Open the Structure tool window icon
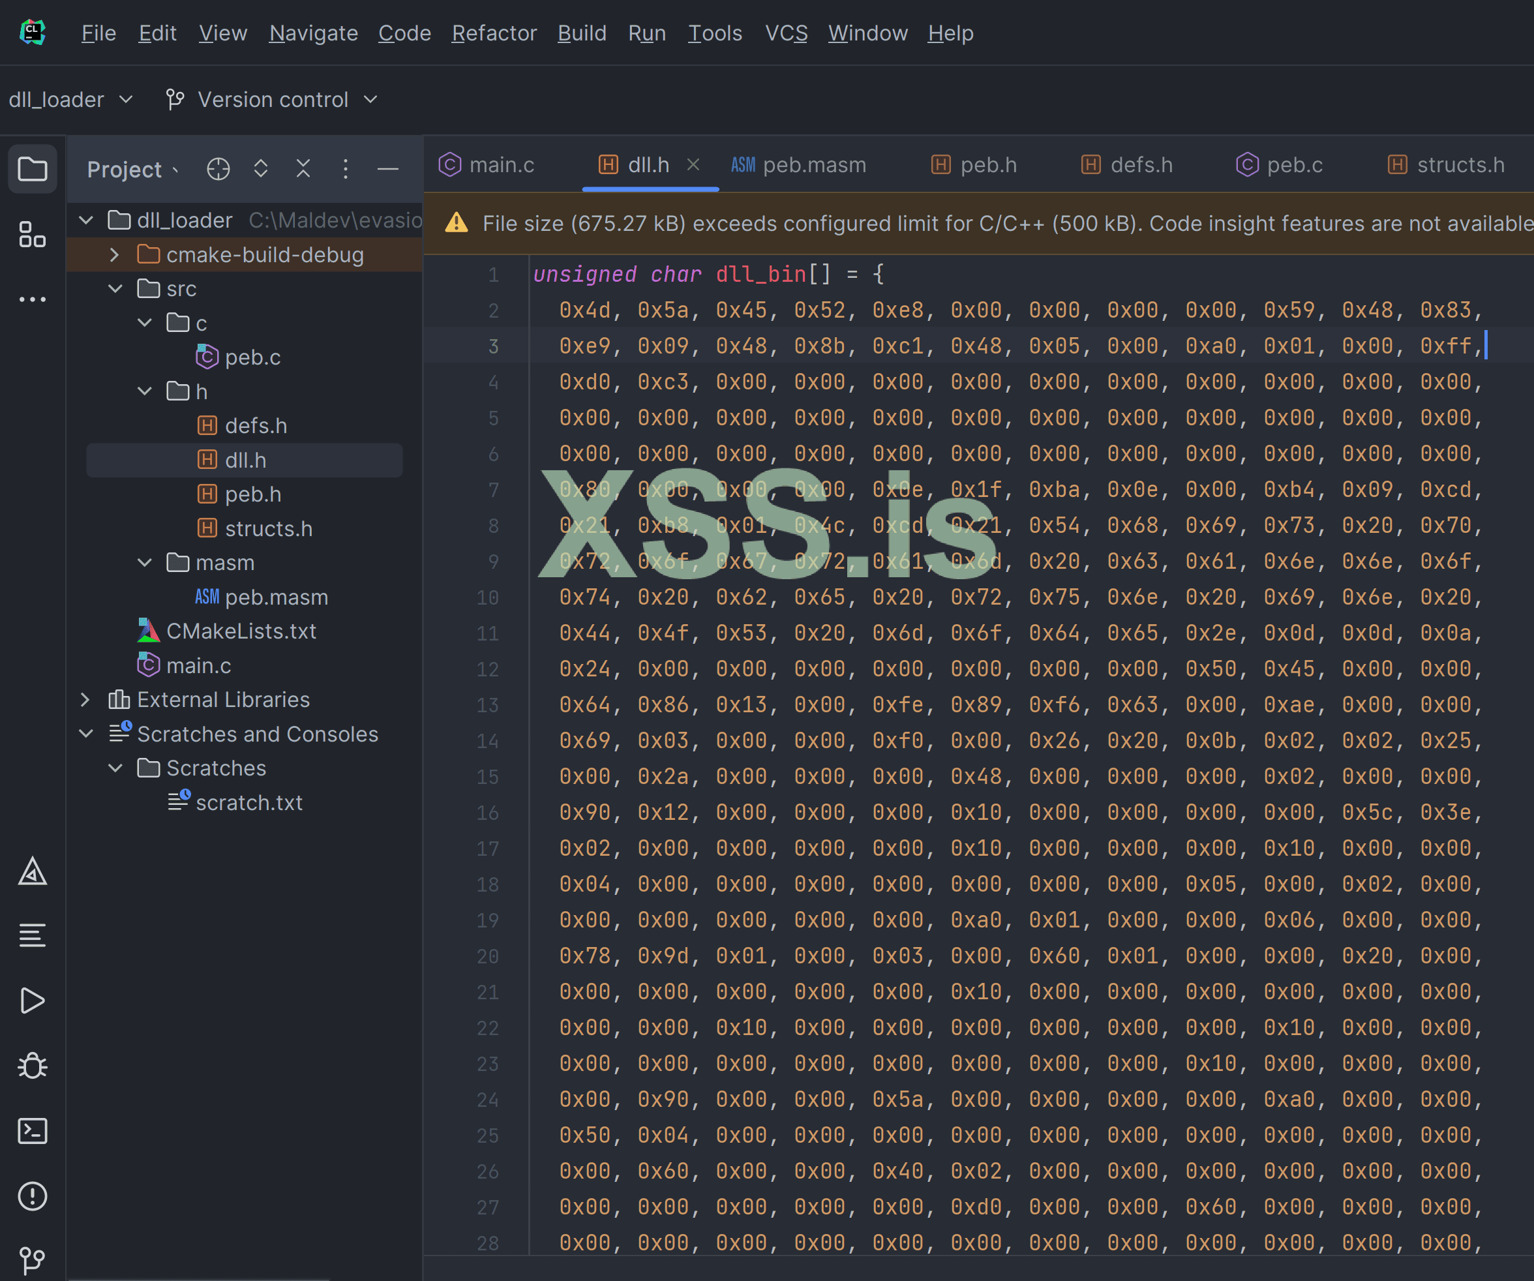This screenshot has height=1281, width=1534. point(32,234)
